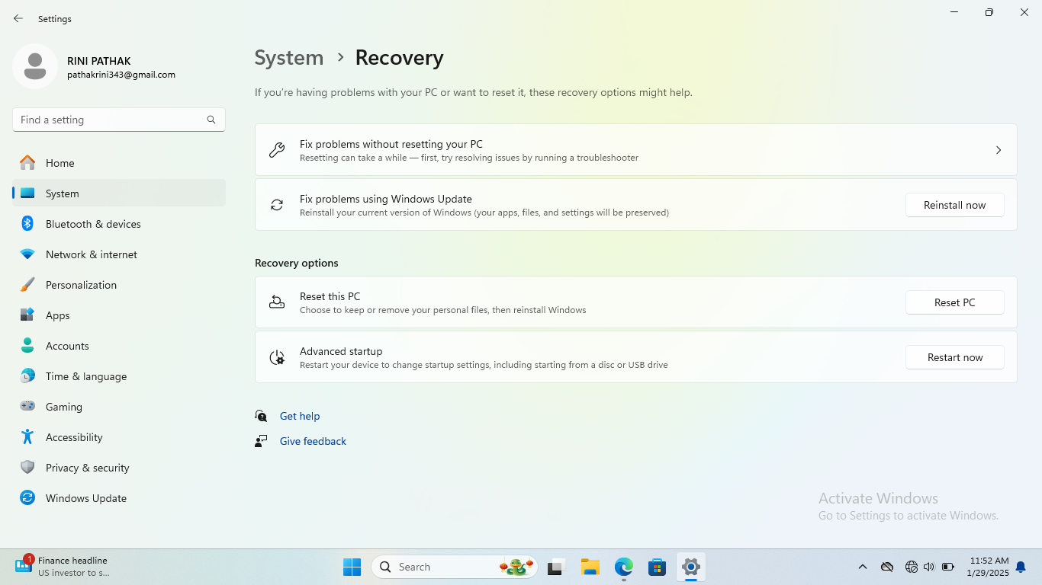Open Bluetooth & devices settings
This screenshot has height=585, width=1042.
pos(92,224)
